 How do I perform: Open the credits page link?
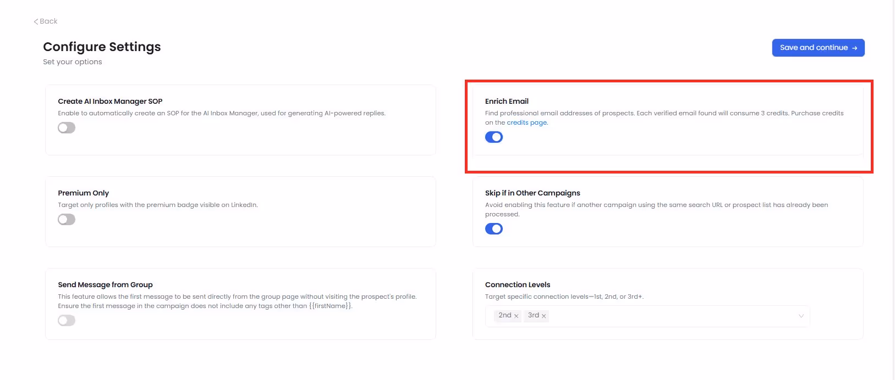click(x=526, y=122)
